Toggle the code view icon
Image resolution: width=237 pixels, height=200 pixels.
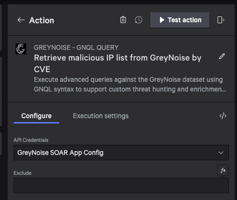tap(223, 116)
